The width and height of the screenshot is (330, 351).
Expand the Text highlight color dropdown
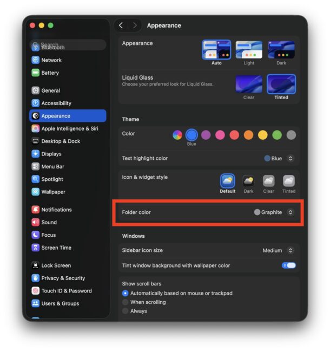point(290,159)
